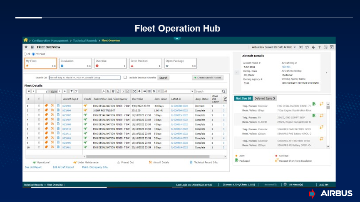
Task: Select the All radio button
Action: point(25,54)
